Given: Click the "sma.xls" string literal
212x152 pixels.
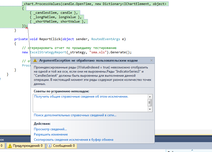Looking at the screenshot, I should [98, 52].
